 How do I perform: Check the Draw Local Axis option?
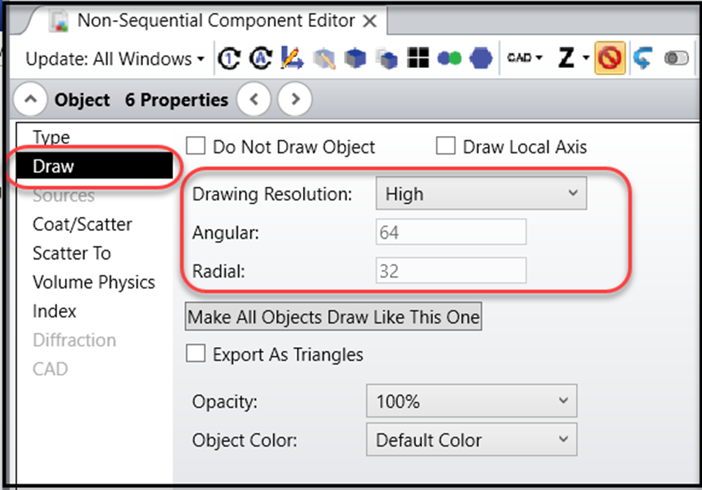click(x=446, y=146)
